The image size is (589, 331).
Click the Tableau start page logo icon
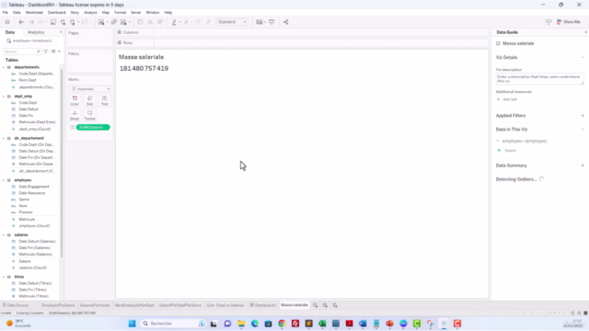(7, 22)
